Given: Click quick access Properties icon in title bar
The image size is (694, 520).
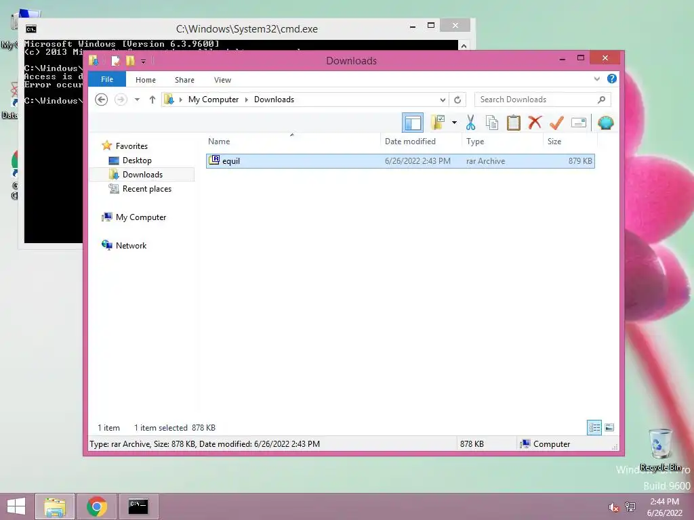Looking at the screenshot, I should [115, 60].
